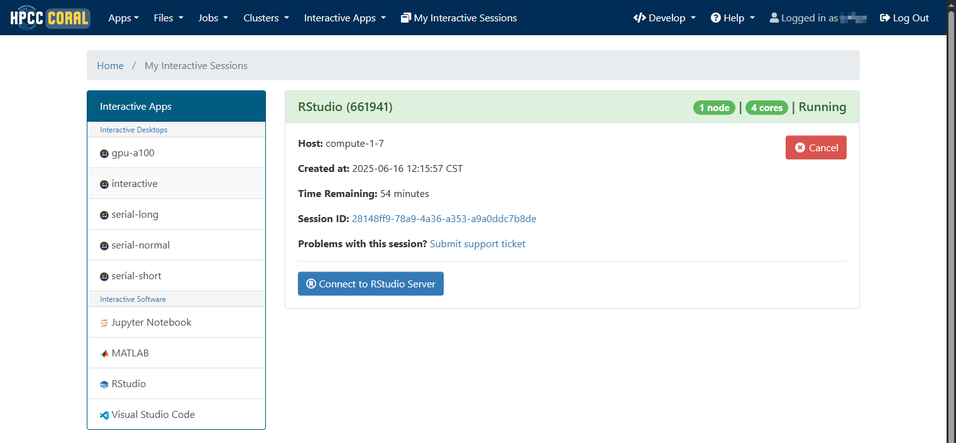This screenshot has width=956, height=443.
Task: Select MATLAB from the sidebar
Action: [x=176, y=353]
